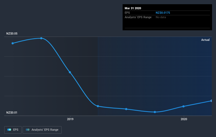Click the NZ$0.01 y-axis label
216x137 pixels.
[12, 112]
